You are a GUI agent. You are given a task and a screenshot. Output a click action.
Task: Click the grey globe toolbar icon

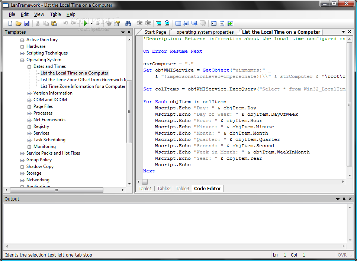click(109, 23)
